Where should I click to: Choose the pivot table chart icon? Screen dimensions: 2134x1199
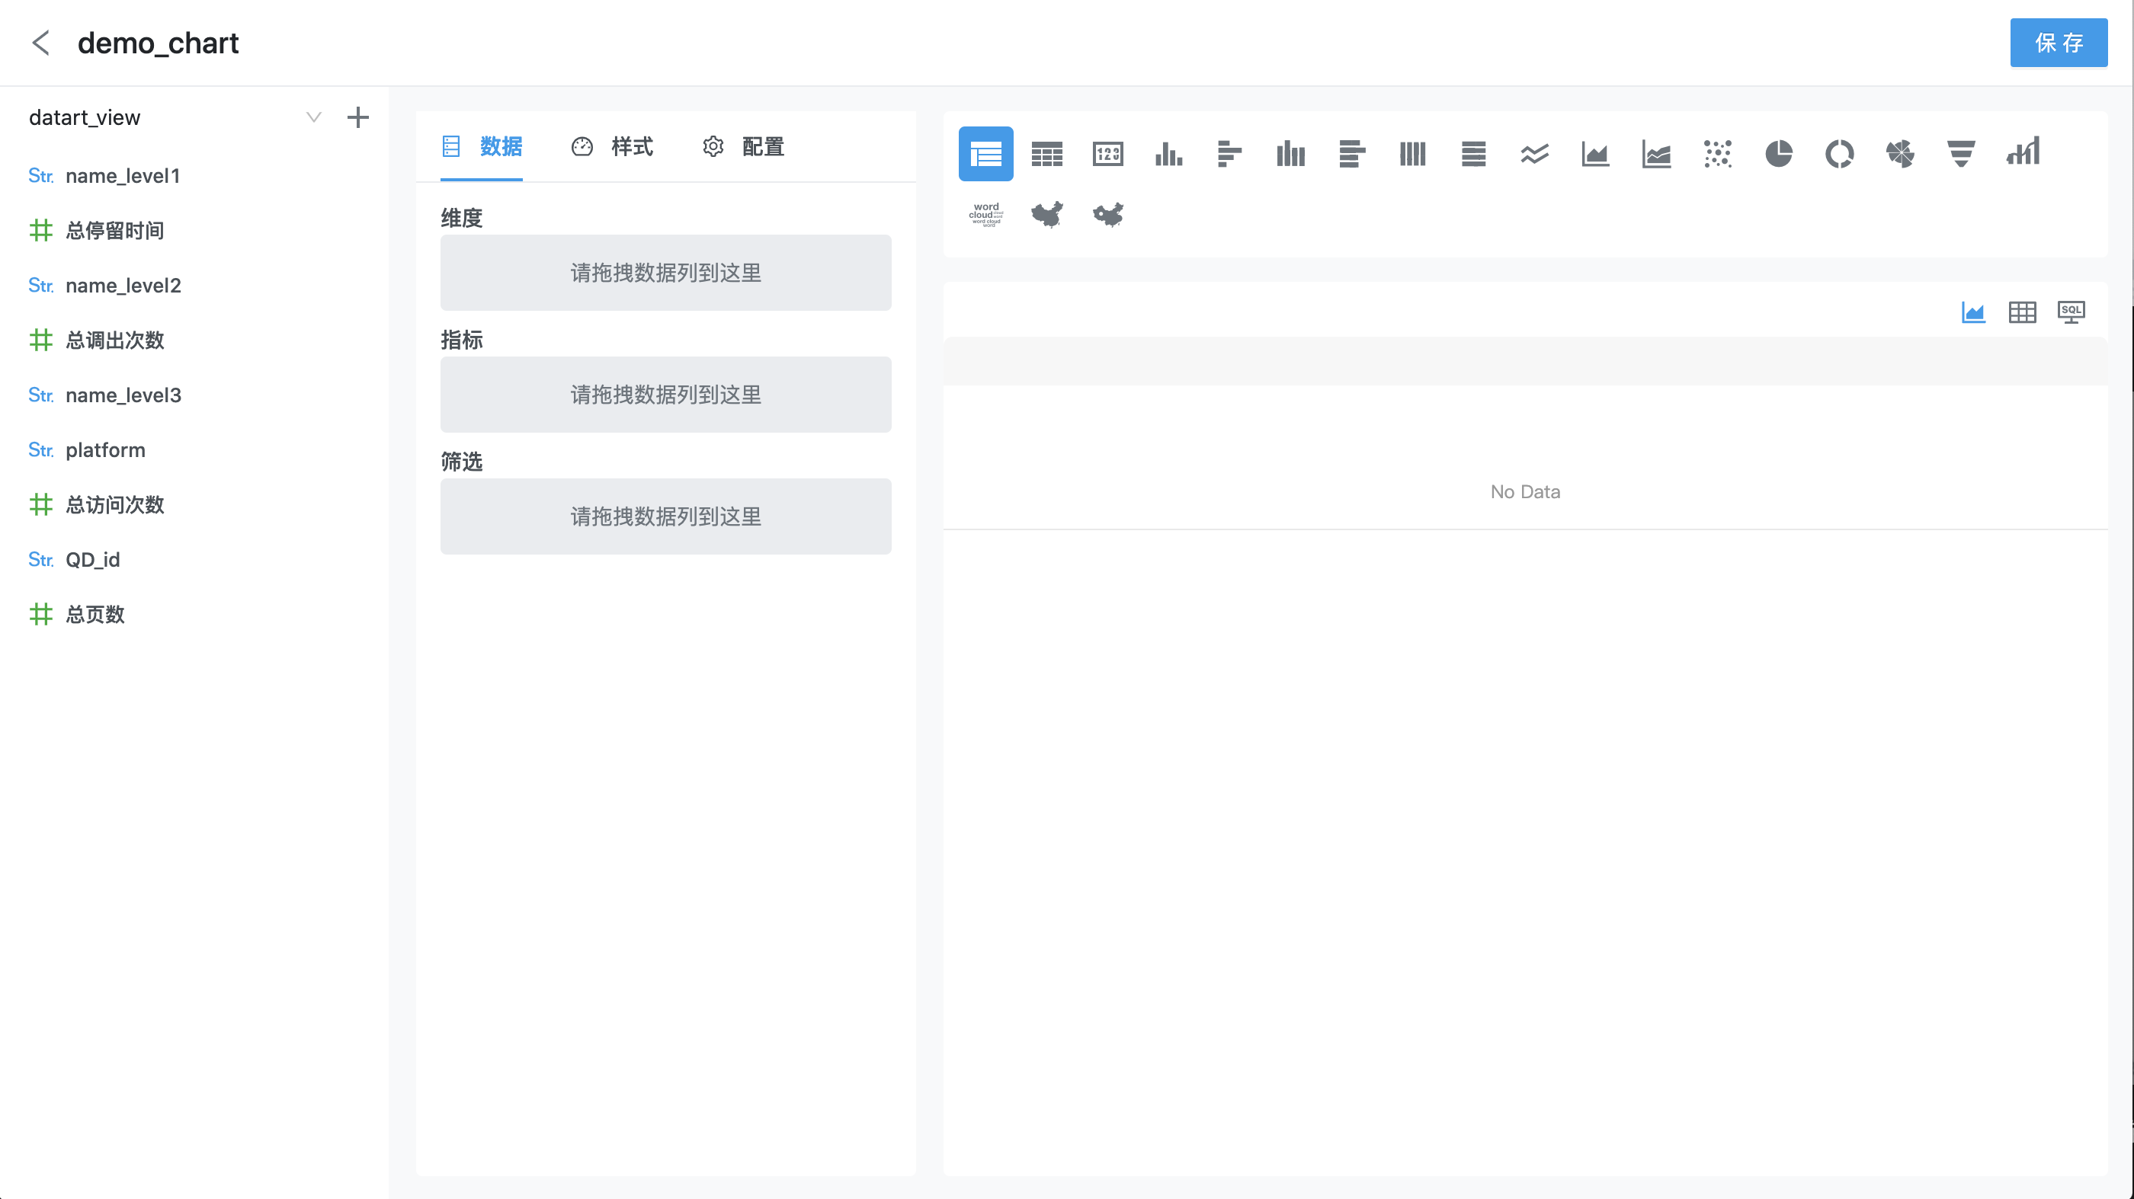(x=1047, y=153)
